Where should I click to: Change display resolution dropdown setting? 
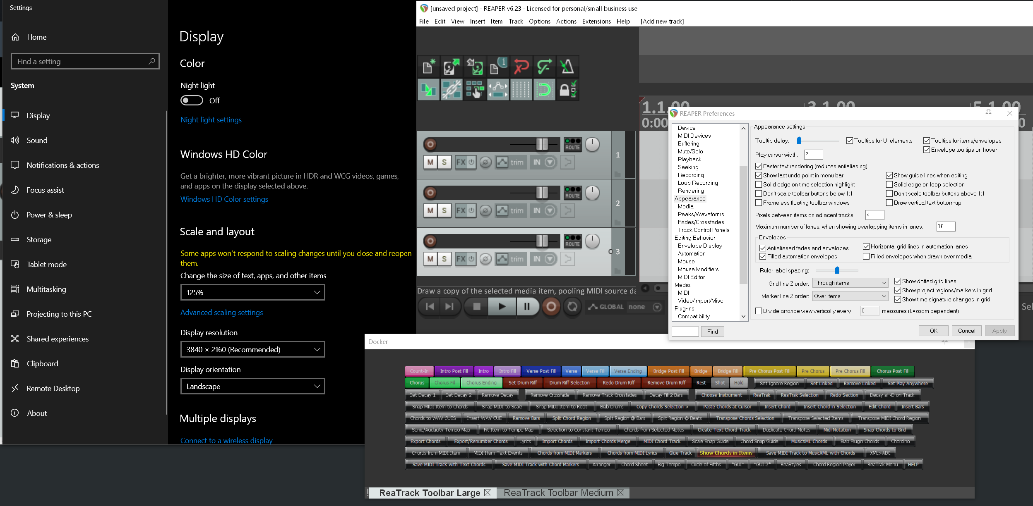coord(252,349)
